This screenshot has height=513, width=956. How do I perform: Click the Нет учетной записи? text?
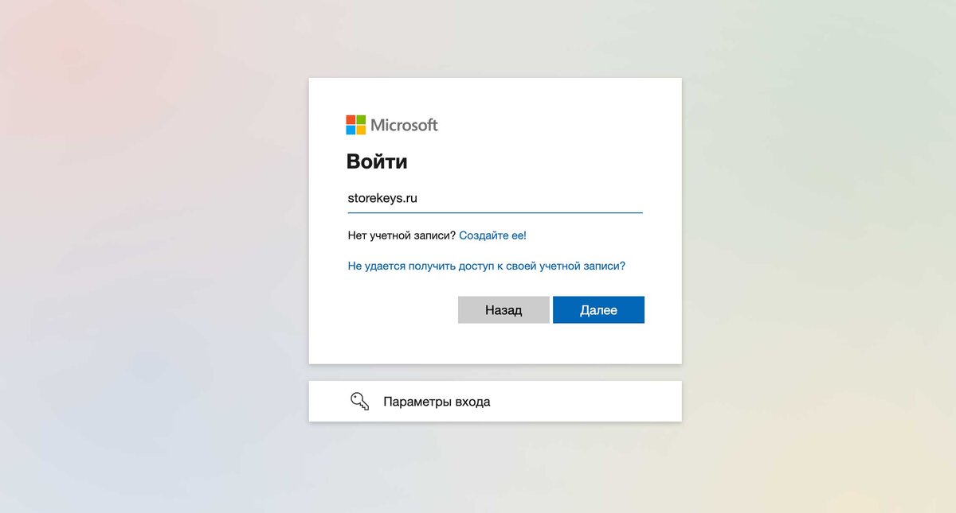coord(402,235)
